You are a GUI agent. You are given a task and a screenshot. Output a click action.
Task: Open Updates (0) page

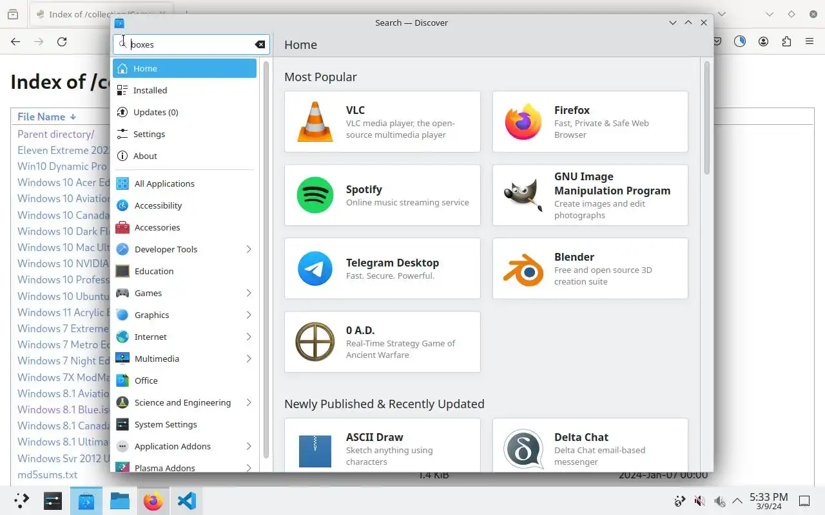click(x=184, y=112)
